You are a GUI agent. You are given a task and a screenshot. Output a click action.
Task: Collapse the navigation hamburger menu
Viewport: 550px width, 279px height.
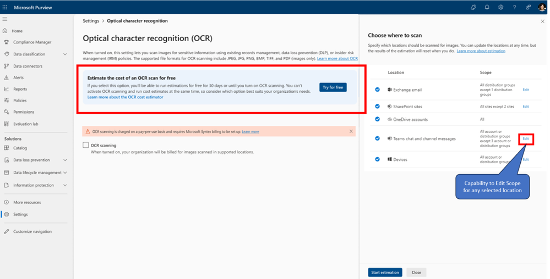pyautogui.click(x=5, y=19)
